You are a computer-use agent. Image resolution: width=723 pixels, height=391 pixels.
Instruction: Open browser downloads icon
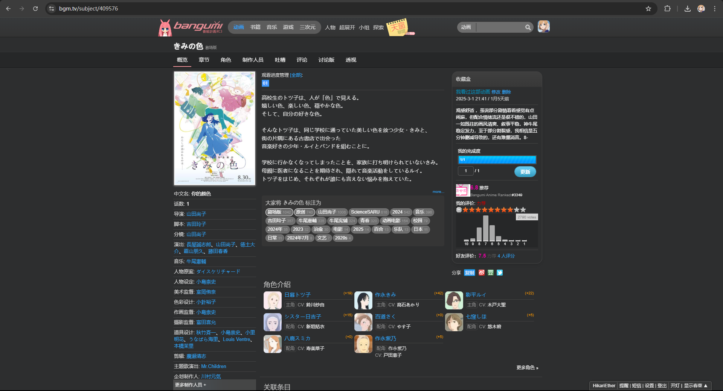[x=688, y=9]
